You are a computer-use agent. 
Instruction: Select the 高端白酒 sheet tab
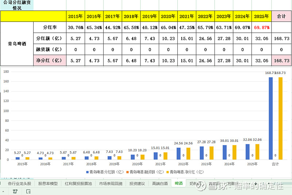click(x=160, y=184)
